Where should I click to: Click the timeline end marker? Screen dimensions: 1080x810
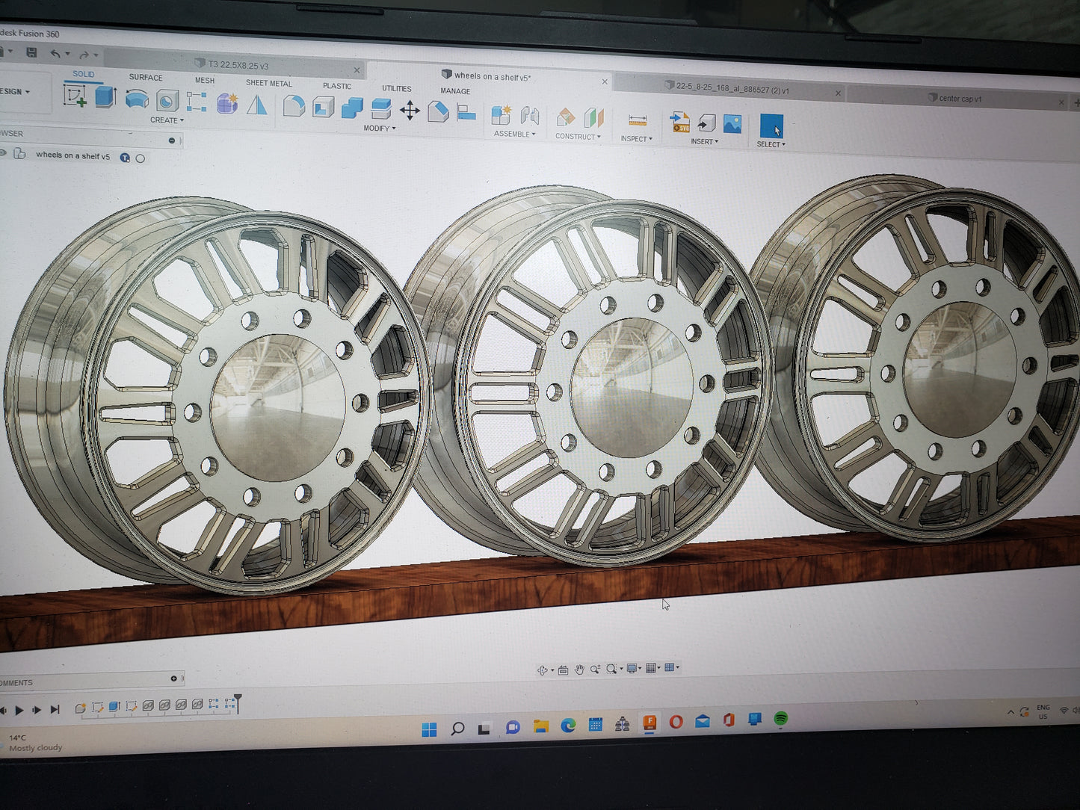click(x=238, y=702)
